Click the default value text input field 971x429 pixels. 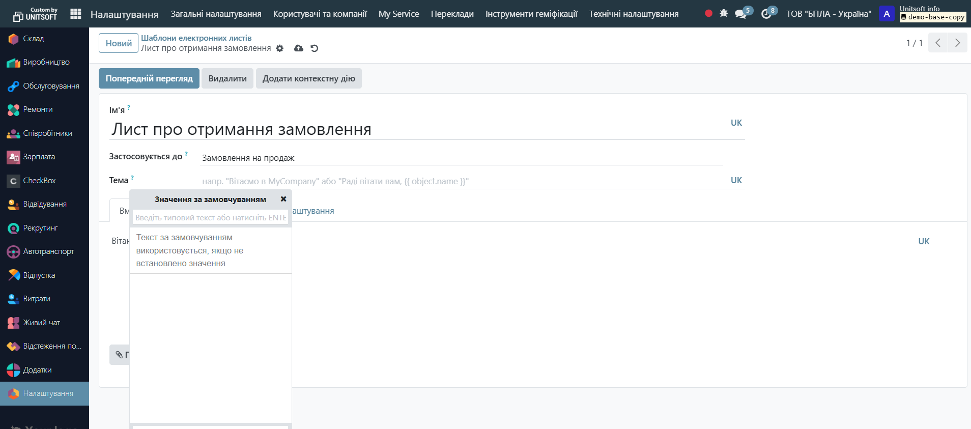coord(210,217)
